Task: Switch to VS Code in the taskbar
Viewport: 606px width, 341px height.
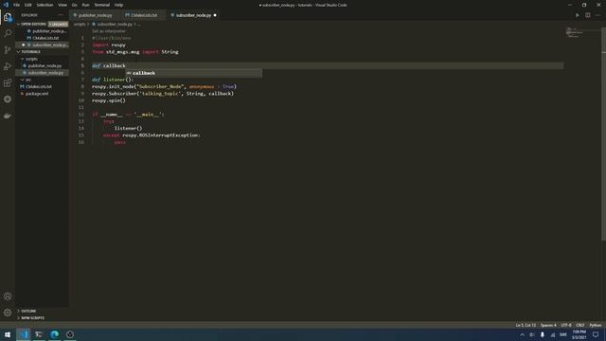Action: (x=23, y=334)
